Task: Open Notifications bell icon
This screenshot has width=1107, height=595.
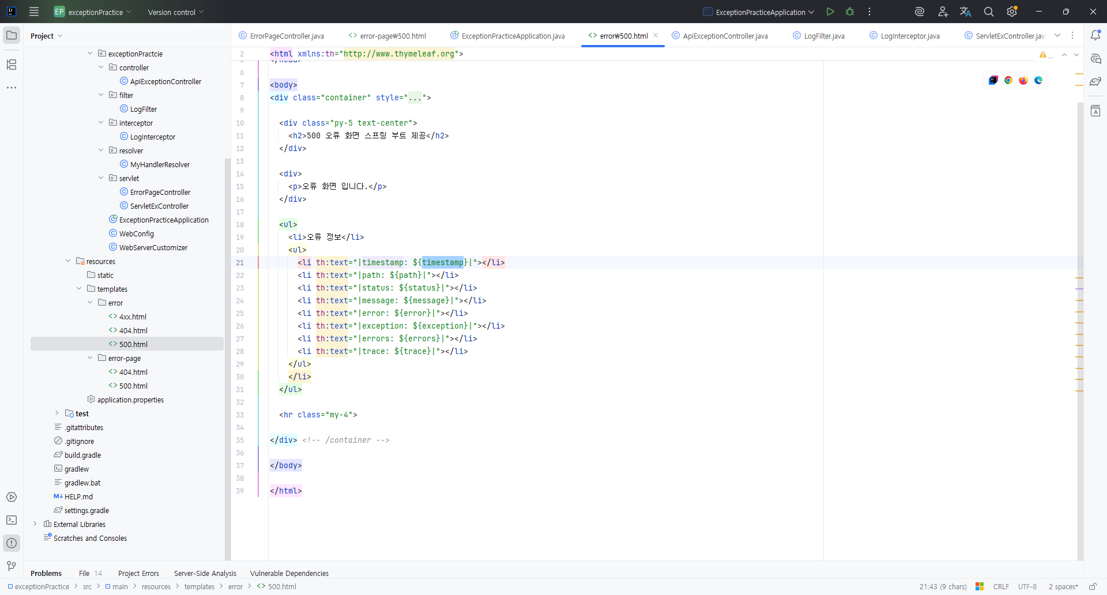Action: 1095,35
